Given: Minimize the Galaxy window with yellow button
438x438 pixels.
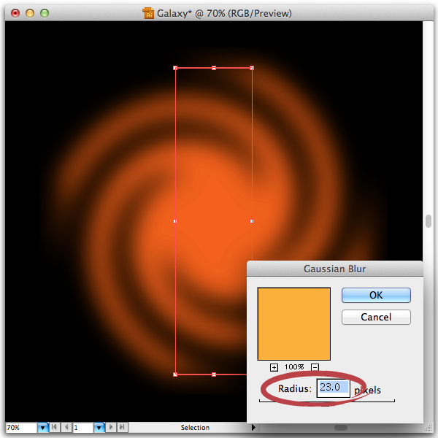Looking at the screenshot, I should (30, 13).
